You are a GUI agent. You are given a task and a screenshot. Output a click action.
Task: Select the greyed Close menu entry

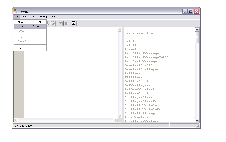point(30,31)
